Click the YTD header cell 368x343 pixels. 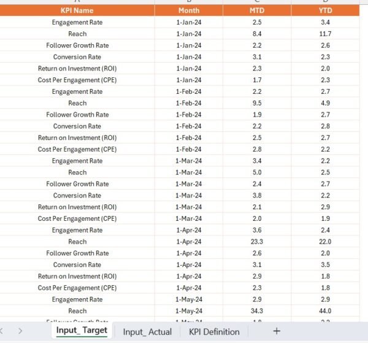pos(325,10)
